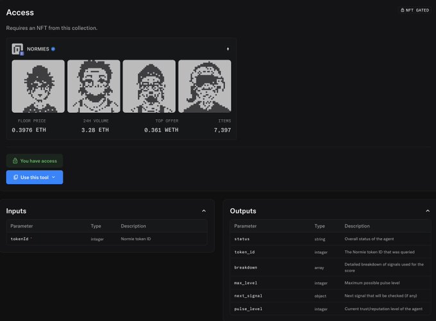This screenshot has width=436, height=321.
Task: Click the Access heading
Action: (x=20, y=13)
